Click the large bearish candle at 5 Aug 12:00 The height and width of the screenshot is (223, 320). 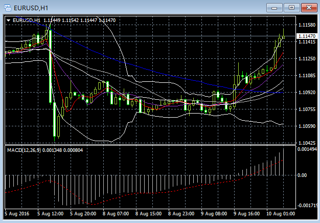pyautogui.click(x=51, y=66)
